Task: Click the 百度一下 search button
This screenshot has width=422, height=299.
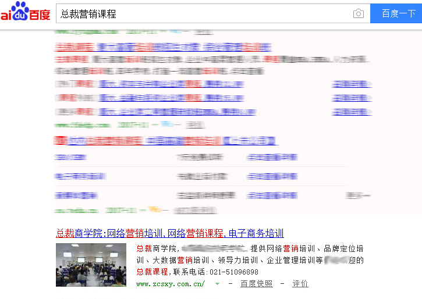Action: 396,13
